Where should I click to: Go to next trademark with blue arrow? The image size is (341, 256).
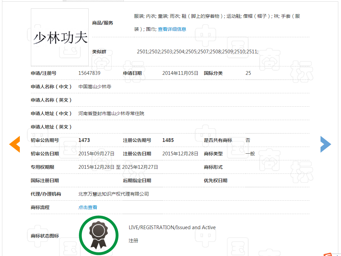tap(326, 144)
